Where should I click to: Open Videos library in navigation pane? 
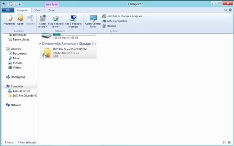pos(17,67)
